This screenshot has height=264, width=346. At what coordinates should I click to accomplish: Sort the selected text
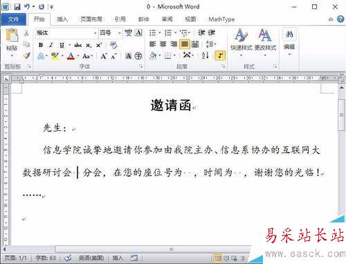coord(205,55)
